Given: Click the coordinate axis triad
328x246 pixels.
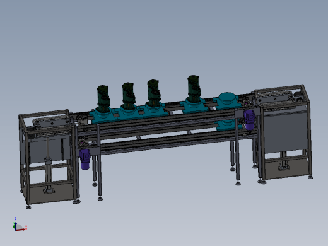Looking at the screenshot, I should (x=20, y=225).
